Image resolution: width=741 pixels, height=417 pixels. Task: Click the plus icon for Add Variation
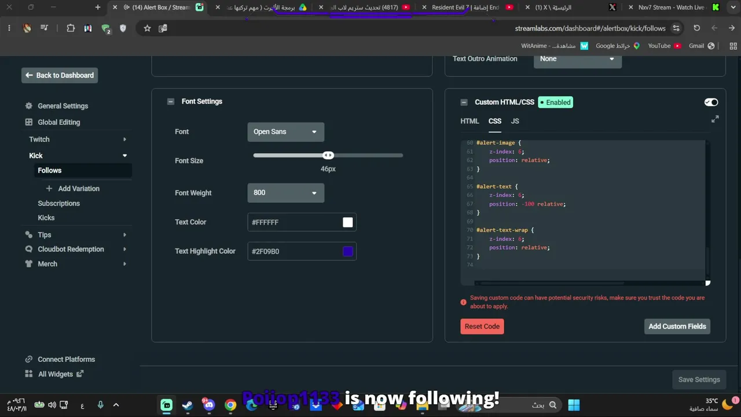[x=49, y=189]
